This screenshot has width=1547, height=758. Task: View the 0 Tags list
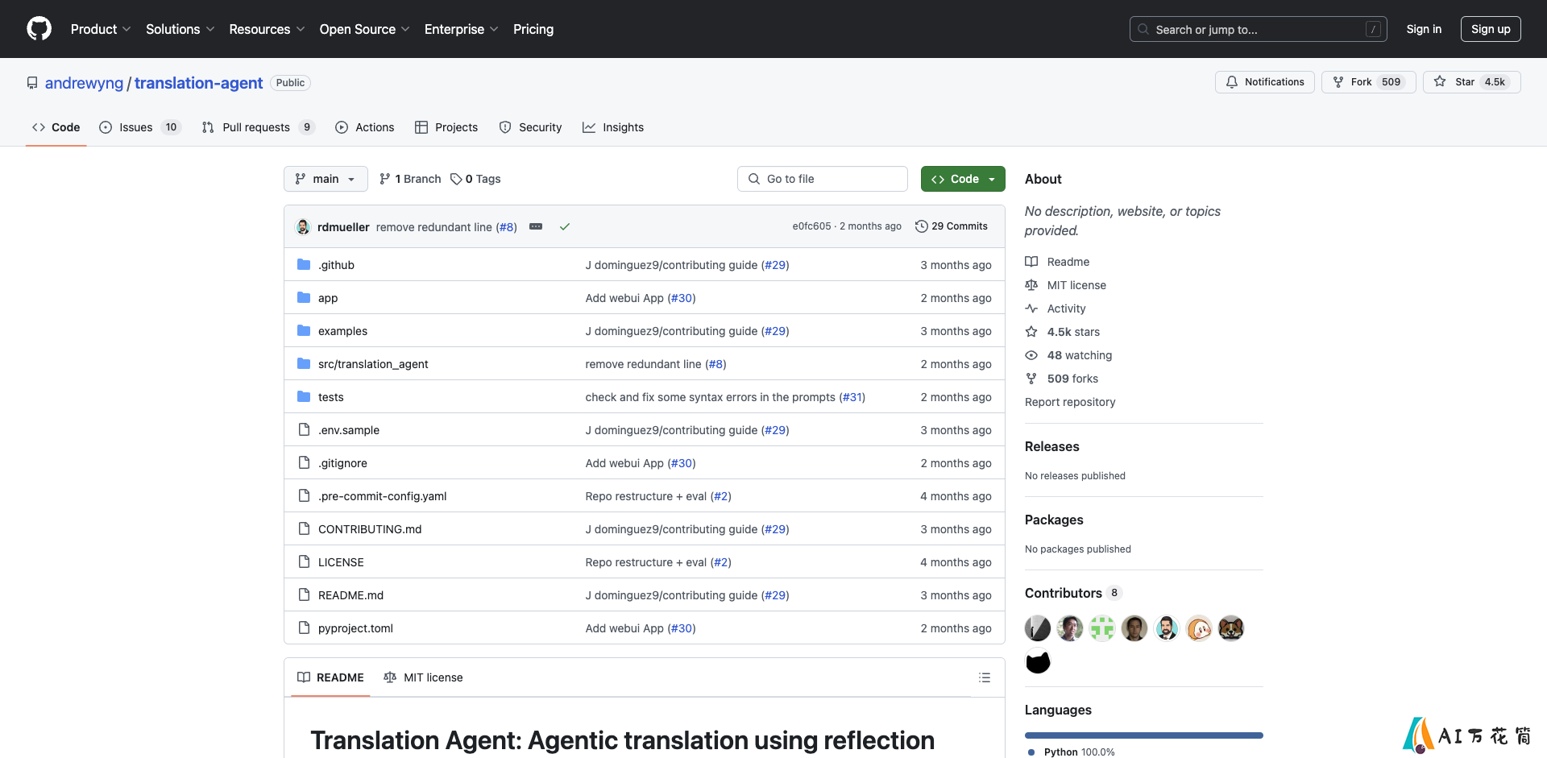pyautogui.click(x=475, y=179)
